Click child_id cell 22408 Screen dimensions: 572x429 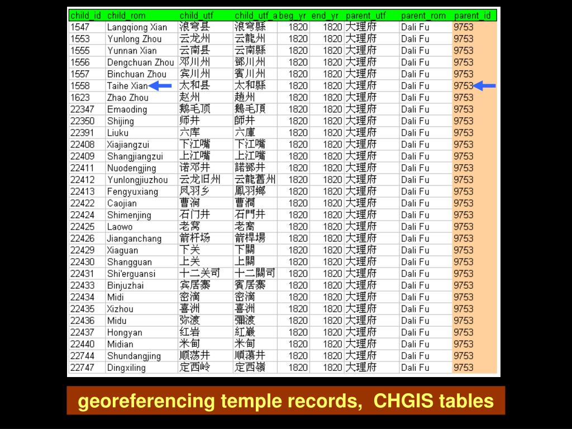pos(87,145)
